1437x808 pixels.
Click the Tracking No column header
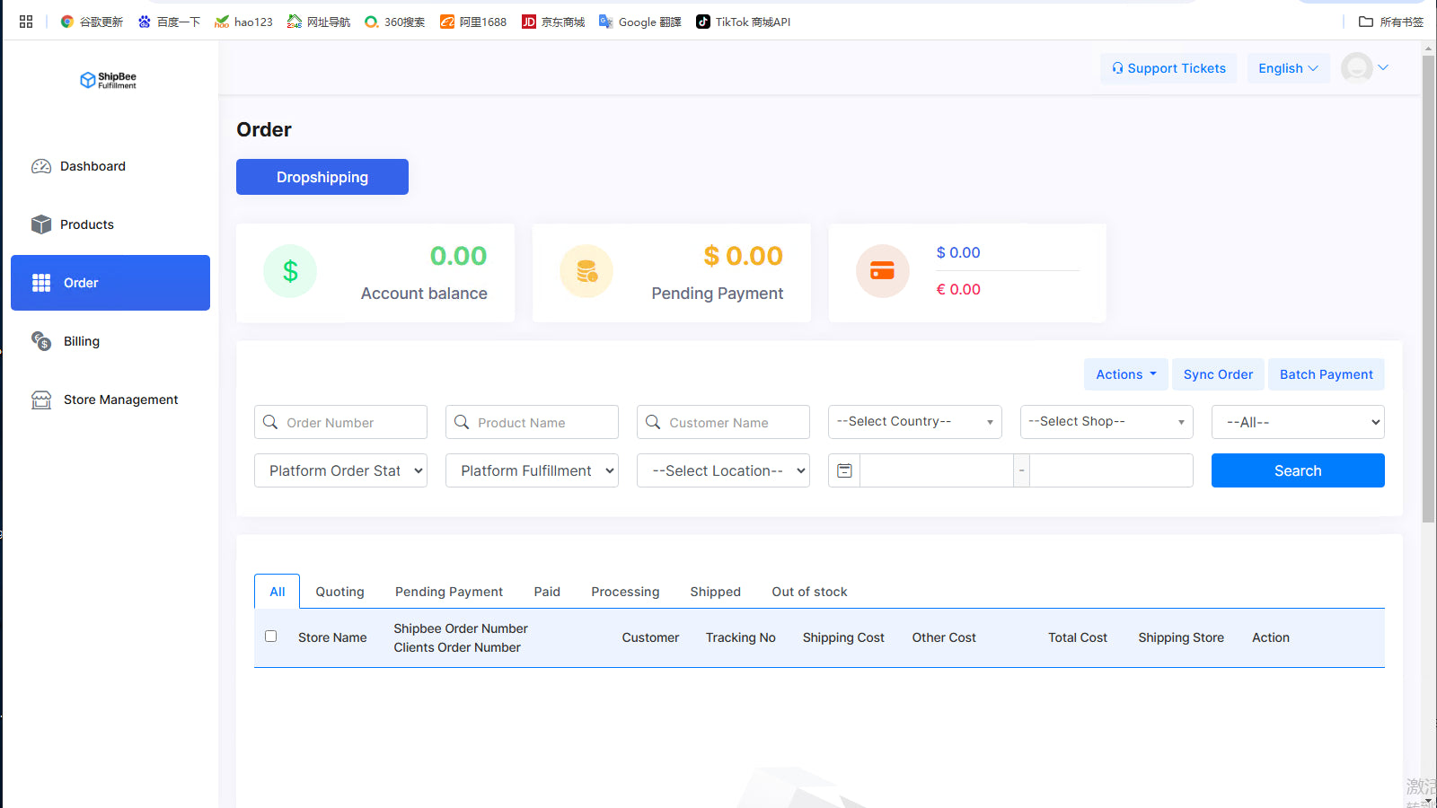coord(741,637)
